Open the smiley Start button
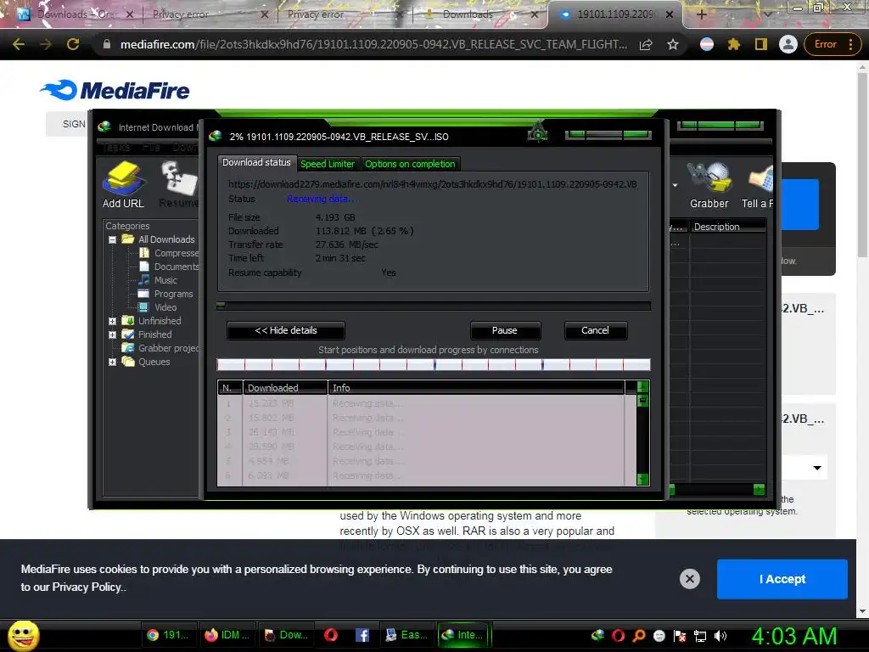Viewport: 869px width, 652px height. (23, 636)
